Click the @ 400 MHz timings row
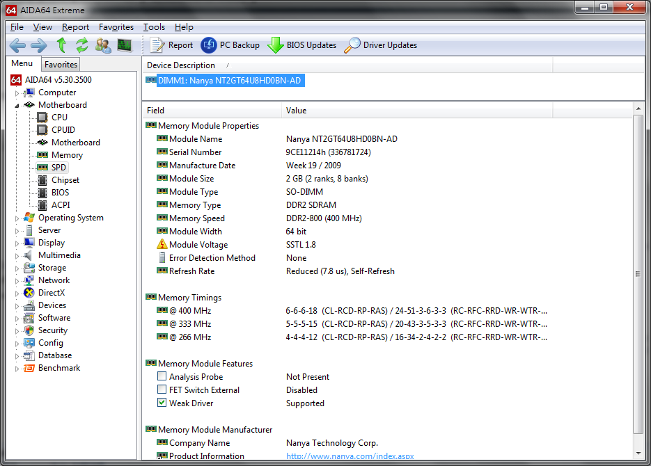 click(x=352, y=310)
